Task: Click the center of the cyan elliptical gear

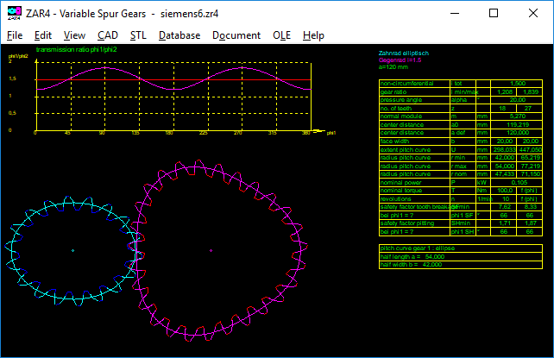Action: [72, 250]
